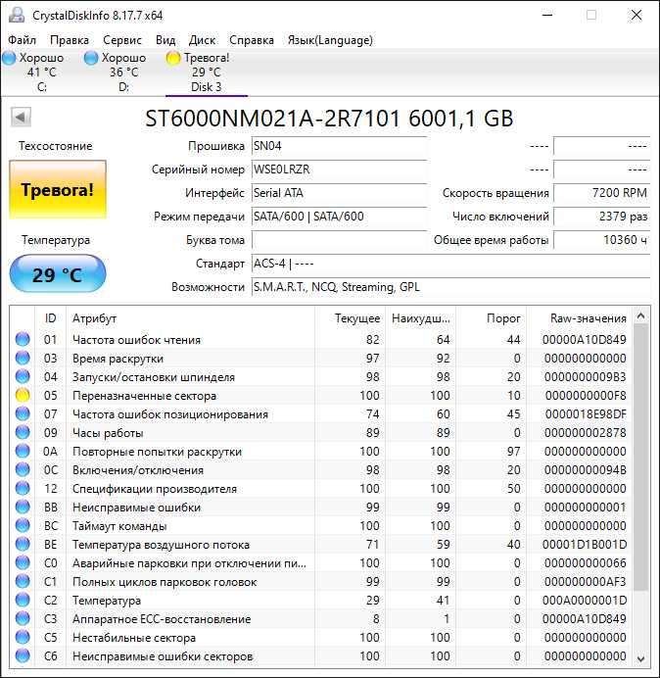The image size is (660, 678).
Task: Click the transfer mode field SATA/600 | SATA/600
Action: 339,217
